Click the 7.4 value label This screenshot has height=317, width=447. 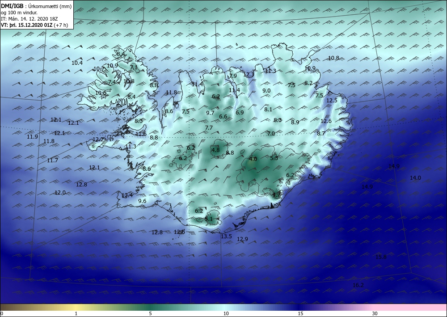(x=112, y=82)
